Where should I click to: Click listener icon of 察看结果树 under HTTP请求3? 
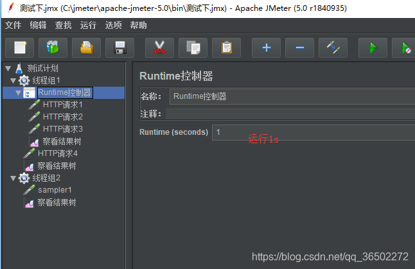(35, 142)
